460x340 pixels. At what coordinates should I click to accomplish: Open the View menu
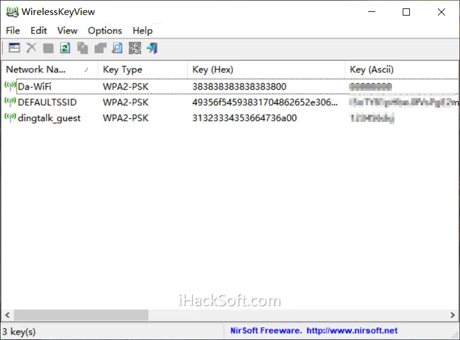(67, 30)
